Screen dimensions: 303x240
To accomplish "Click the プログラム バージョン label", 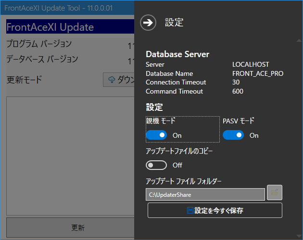I will click(x=39, y=44).
